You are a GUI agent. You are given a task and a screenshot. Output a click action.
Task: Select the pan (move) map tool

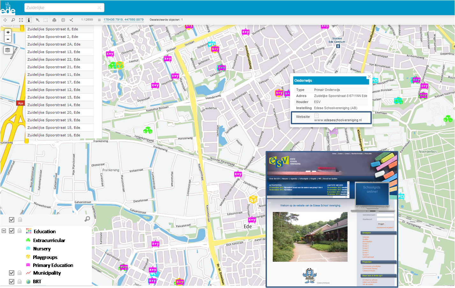click(x=5, y=20)
